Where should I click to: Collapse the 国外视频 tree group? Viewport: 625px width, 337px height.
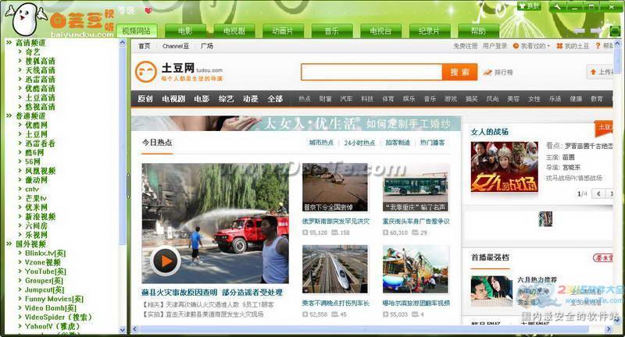coord(9,244)
